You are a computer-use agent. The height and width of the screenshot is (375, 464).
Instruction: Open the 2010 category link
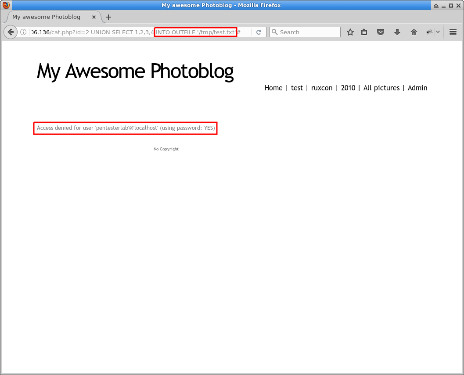point(348,88)
